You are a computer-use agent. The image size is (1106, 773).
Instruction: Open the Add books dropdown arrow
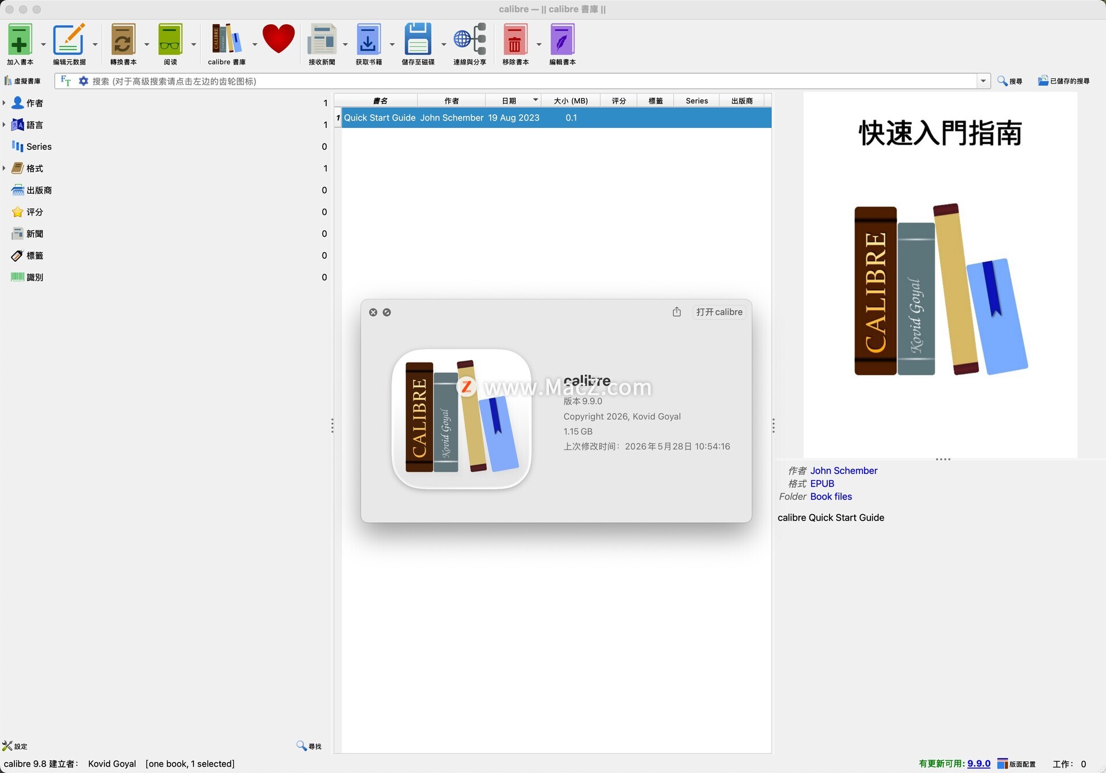pyautogui.click(x=43, y=44)
